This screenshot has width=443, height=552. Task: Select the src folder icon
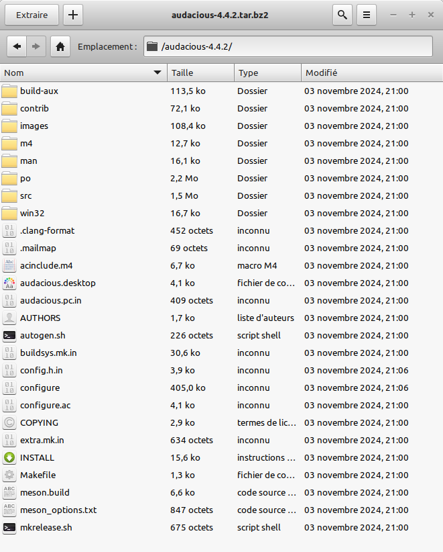[9, 195]
